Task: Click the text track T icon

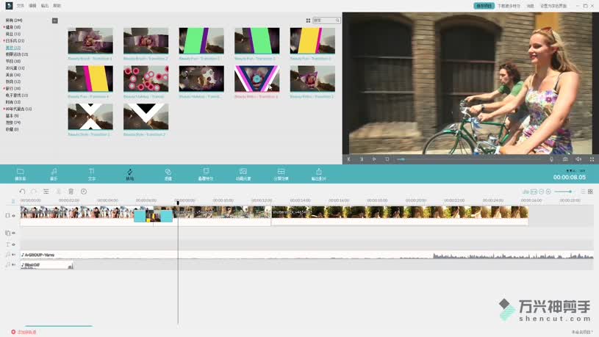Action: (x=7, y=244)
